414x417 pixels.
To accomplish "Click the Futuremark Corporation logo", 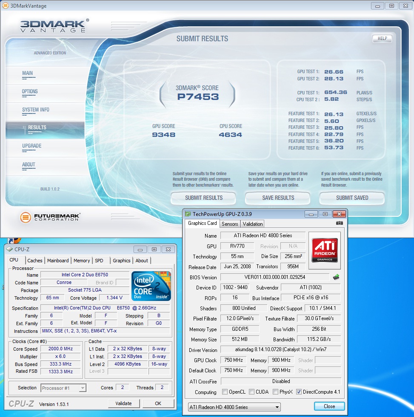I will (50, 217).
